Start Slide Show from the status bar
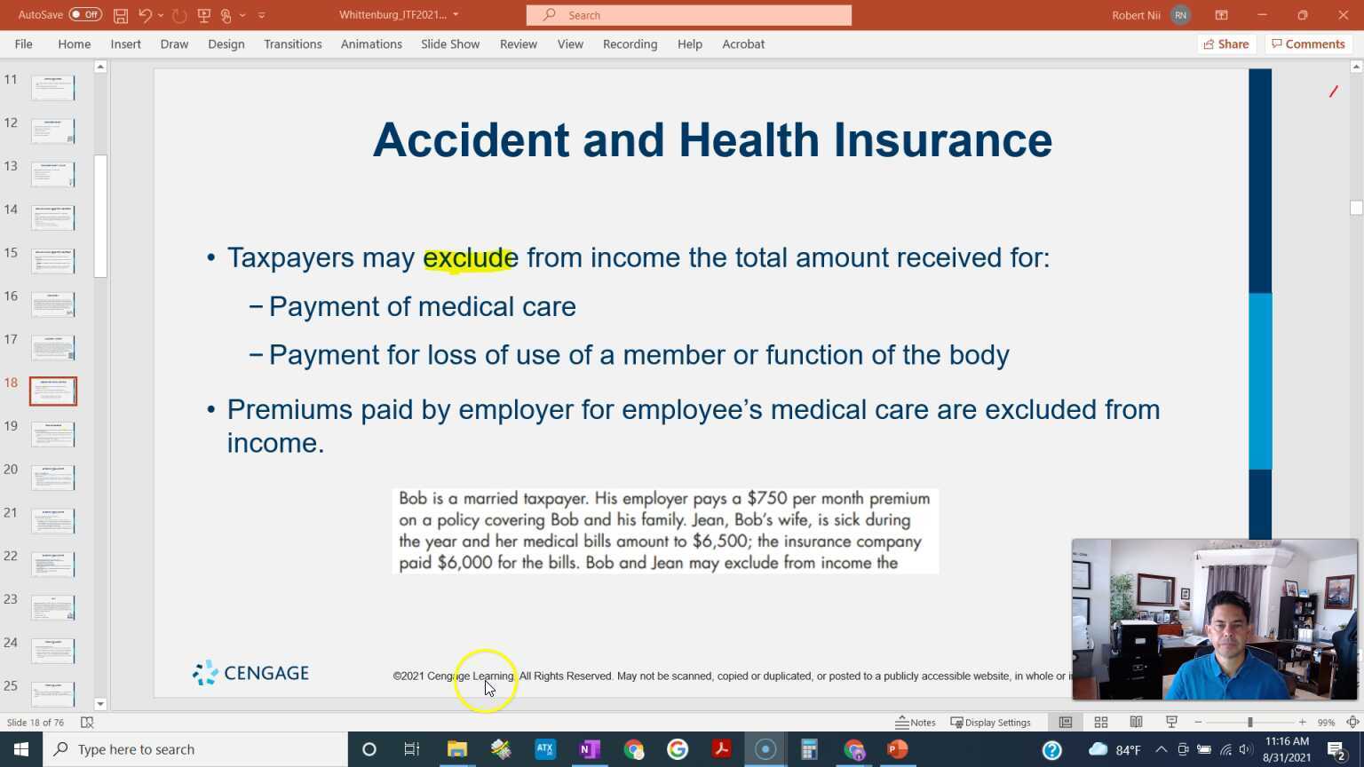 (1171, 722)
